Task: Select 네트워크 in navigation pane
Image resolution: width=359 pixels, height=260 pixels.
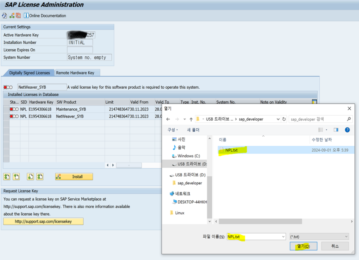Action: [x=180, y=194]
